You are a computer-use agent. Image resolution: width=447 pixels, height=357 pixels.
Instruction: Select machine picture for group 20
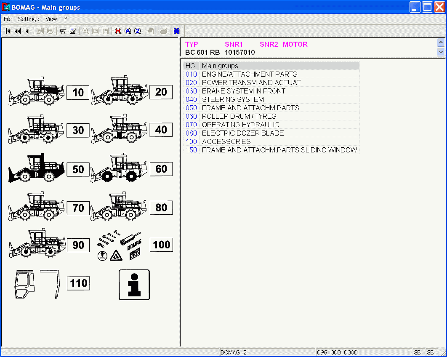coord(120,91)
